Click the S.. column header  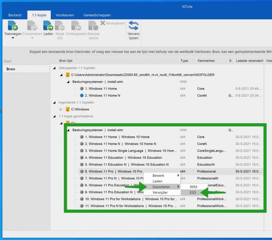pyautogui.click(x=231, y=61)
